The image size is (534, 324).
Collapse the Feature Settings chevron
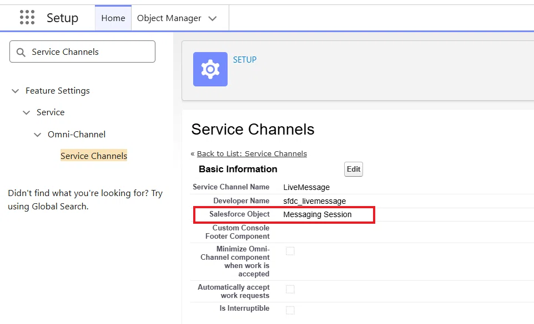tap(15, 91)
